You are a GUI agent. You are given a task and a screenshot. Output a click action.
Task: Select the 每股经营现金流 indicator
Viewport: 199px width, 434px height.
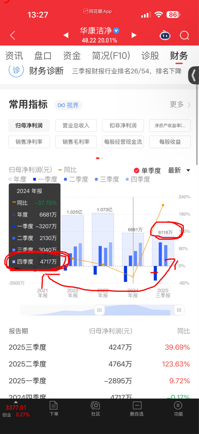123,142
